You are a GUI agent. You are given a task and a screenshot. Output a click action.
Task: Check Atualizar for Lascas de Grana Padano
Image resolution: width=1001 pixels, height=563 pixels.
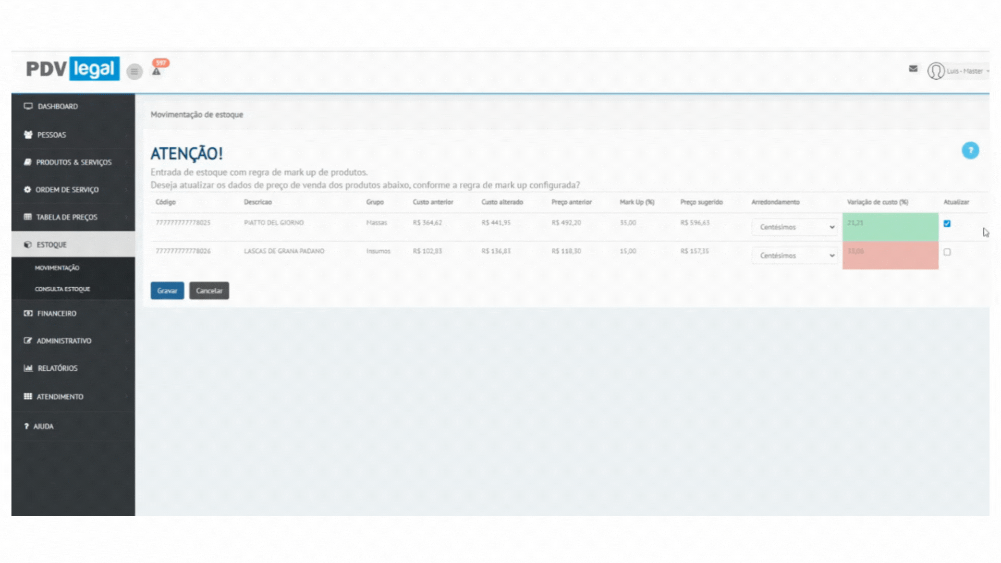(x=947, y=252)
